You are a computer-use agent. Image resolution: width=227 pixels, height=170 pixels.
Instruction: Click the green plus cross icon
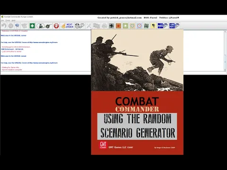coord(32,25)
